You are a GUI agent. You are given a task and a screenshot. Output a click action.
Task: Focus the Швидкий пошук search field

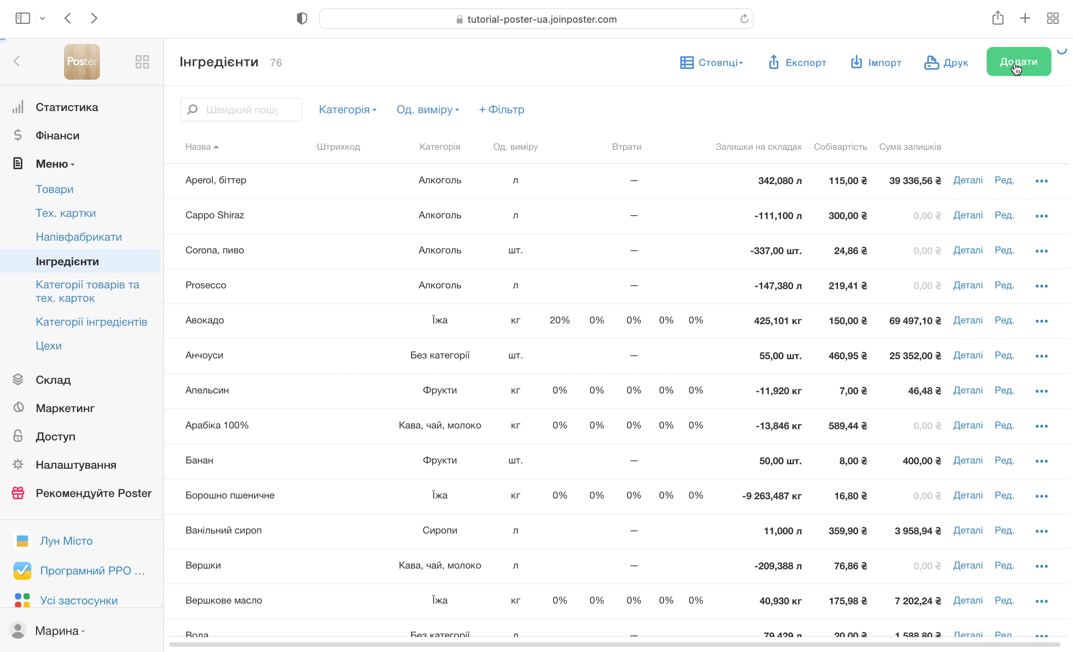[x=242, y=109]
